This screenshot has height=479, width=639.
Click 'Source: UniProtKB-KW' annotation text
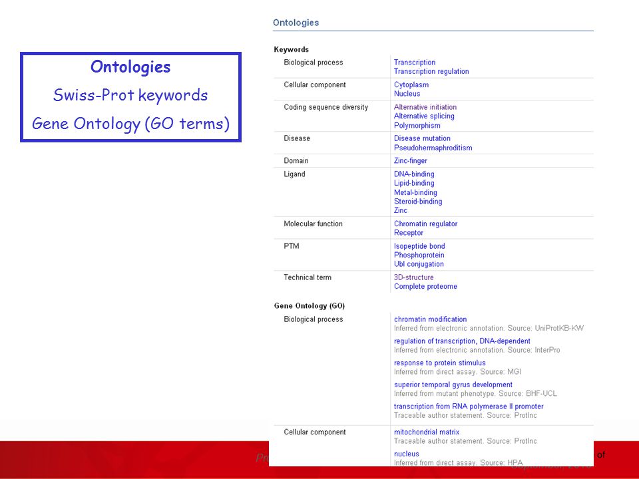(x=546, y=328)
